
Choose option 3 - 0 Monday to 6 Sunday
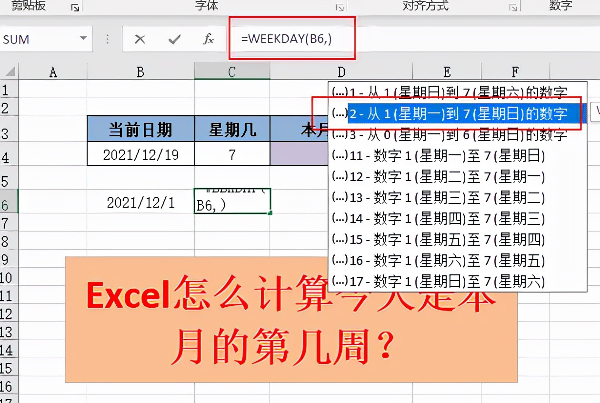coord(457,135)
